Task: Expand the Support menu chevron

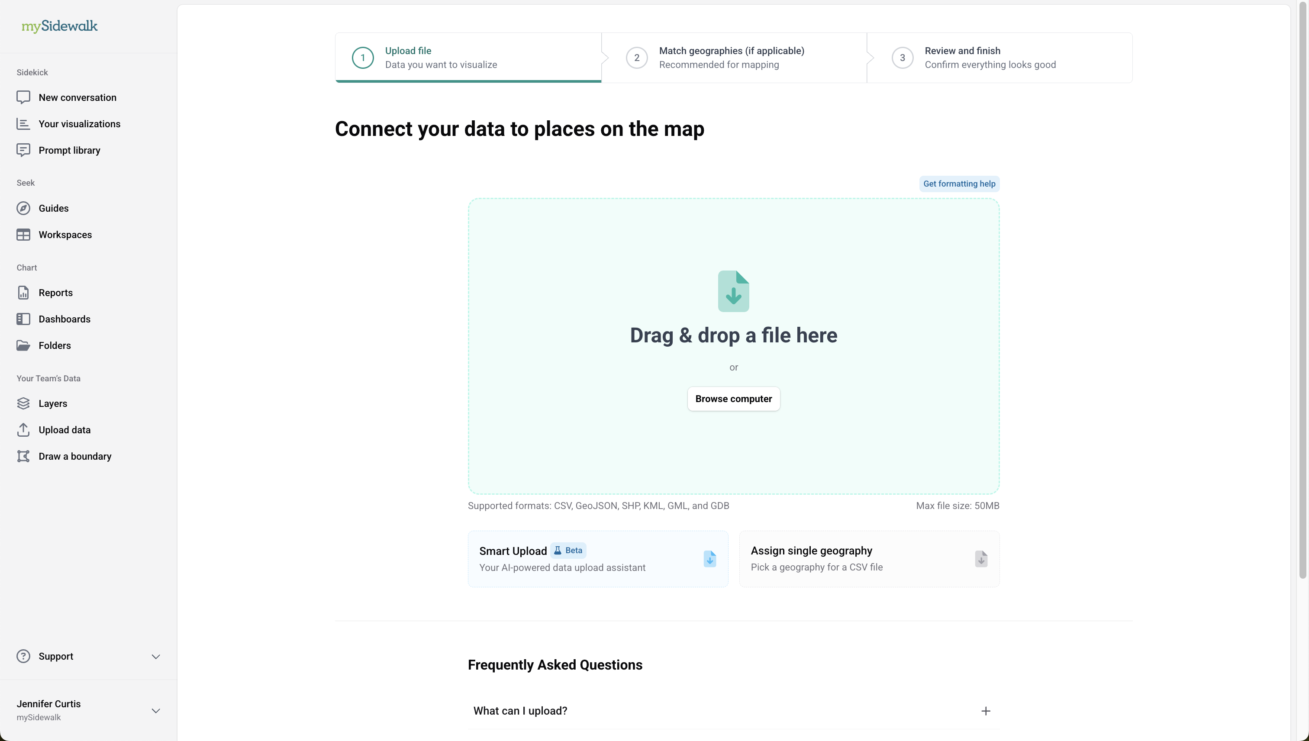Action: pyautogui.click(x=156, y=657)
